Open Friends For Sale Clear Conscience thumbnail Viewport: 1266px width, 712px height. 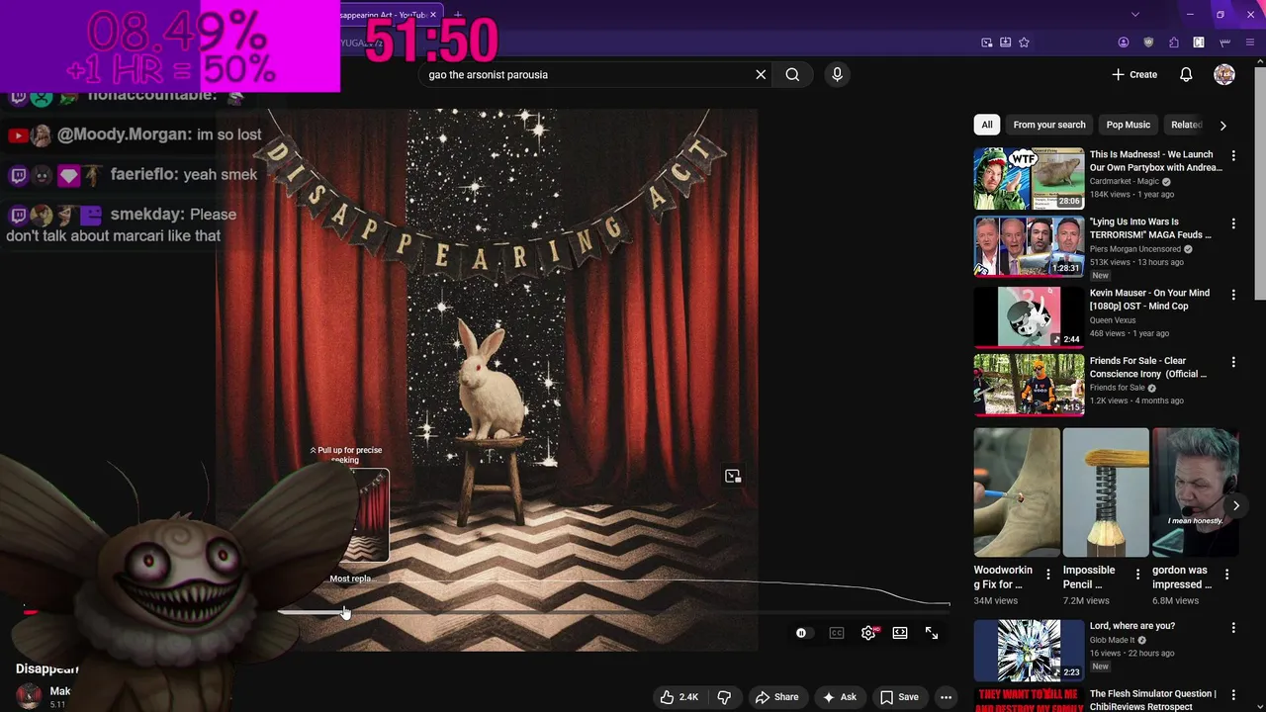pos(1029,385)
